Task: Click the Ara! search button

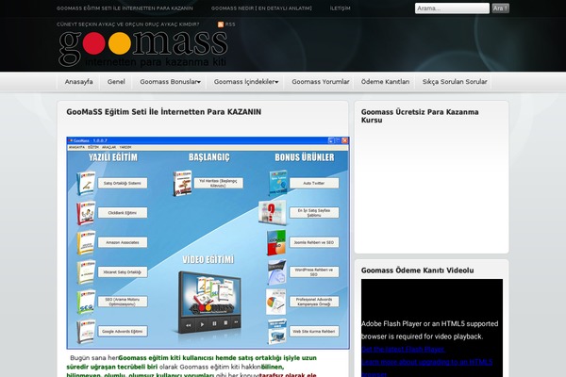Action: [x=500, y=8]
